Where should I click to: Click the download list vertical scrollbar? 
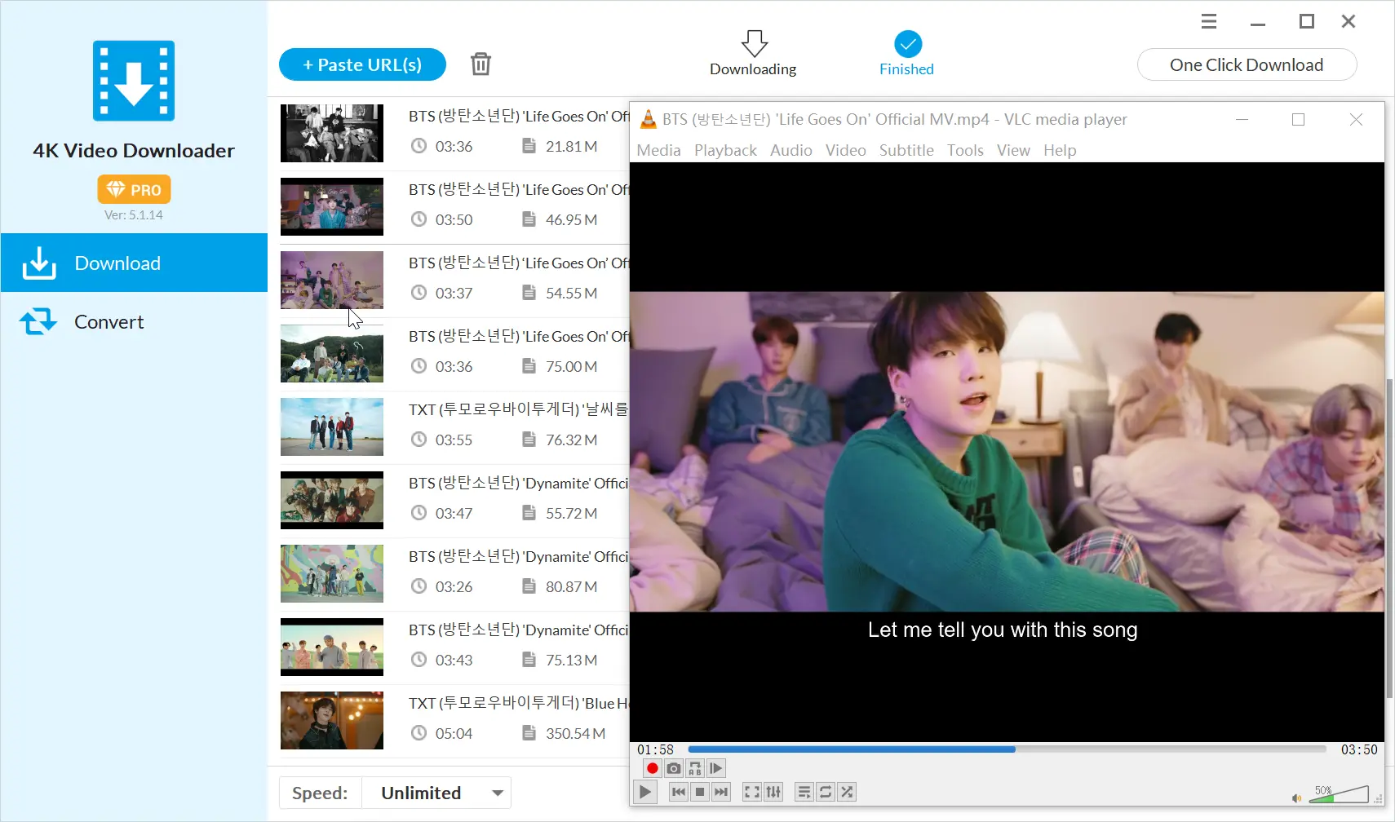click(x=1390, y=538)
